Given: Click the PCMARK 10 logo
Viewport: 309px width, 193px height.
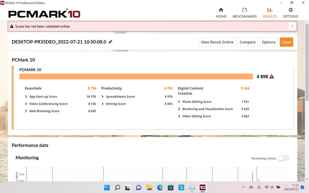Looking at the screenshot, I should click(x=44, y=14).
